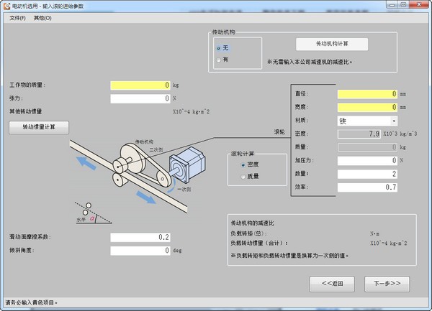Image resolution: width=432 pixels, height=311 pixels.
Task: Click the app icon in title bar
Action: (x=6, y=6)
